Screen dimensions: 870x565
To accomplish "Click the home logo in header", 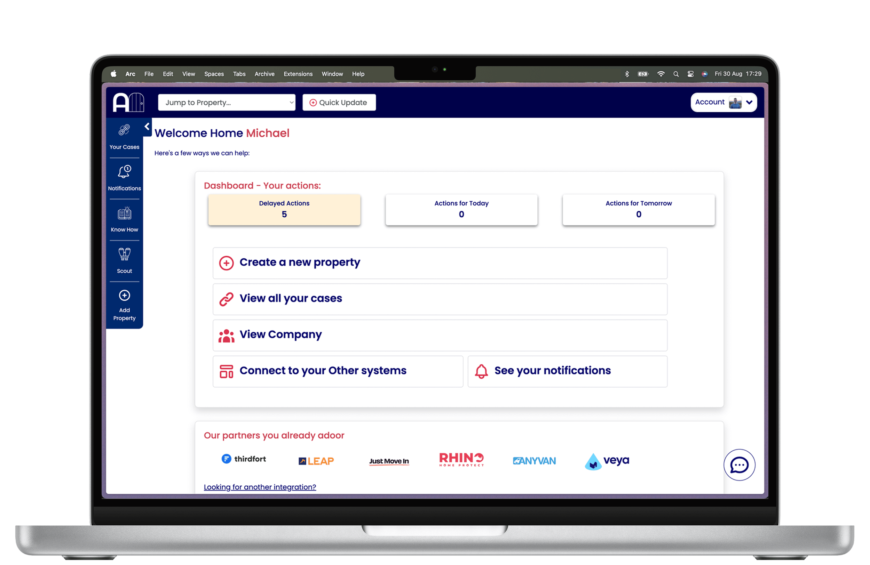I will coord(128,102).
